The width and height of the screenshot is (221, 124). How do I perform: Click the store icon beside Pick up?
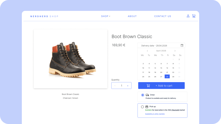click(147, 107)
